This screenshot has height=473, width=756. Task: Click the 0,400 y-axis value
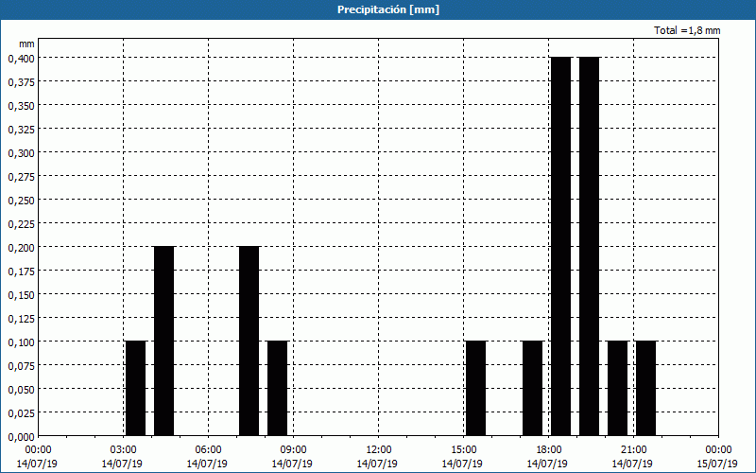click(x=21, y=59)
